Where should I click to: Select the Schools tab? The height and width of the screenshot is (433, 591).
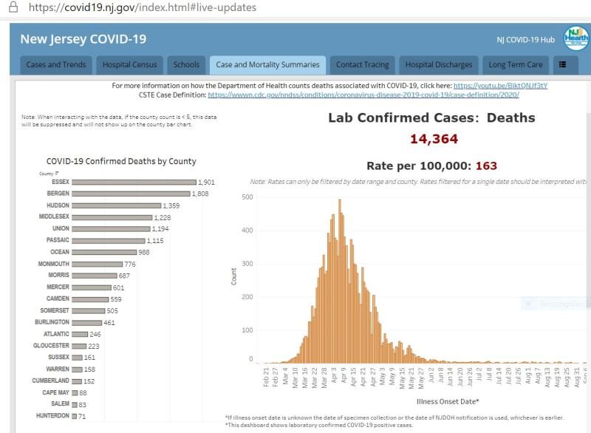tap(186, 65)
